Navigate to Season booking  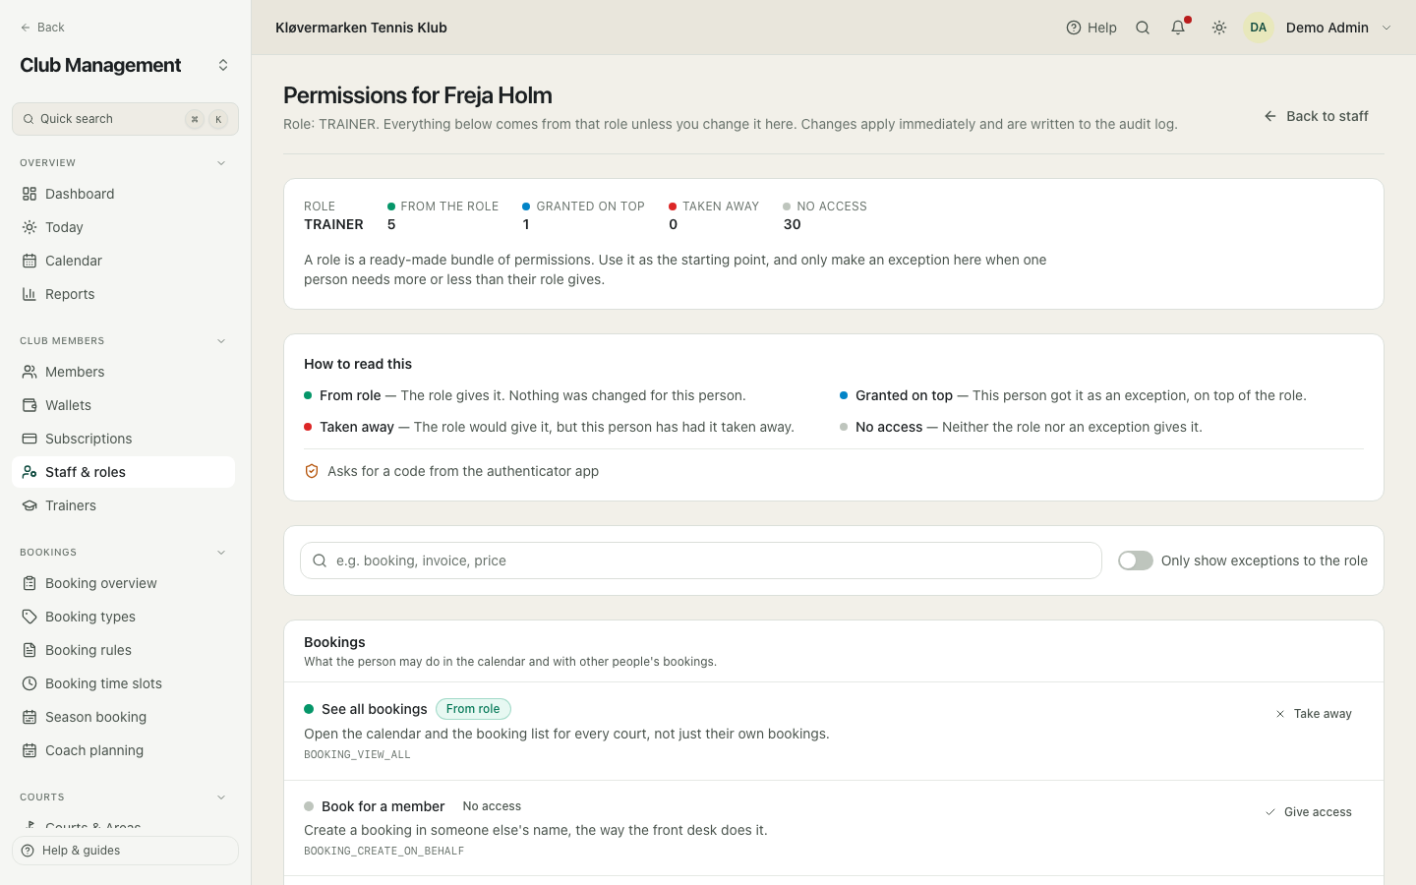123,717
